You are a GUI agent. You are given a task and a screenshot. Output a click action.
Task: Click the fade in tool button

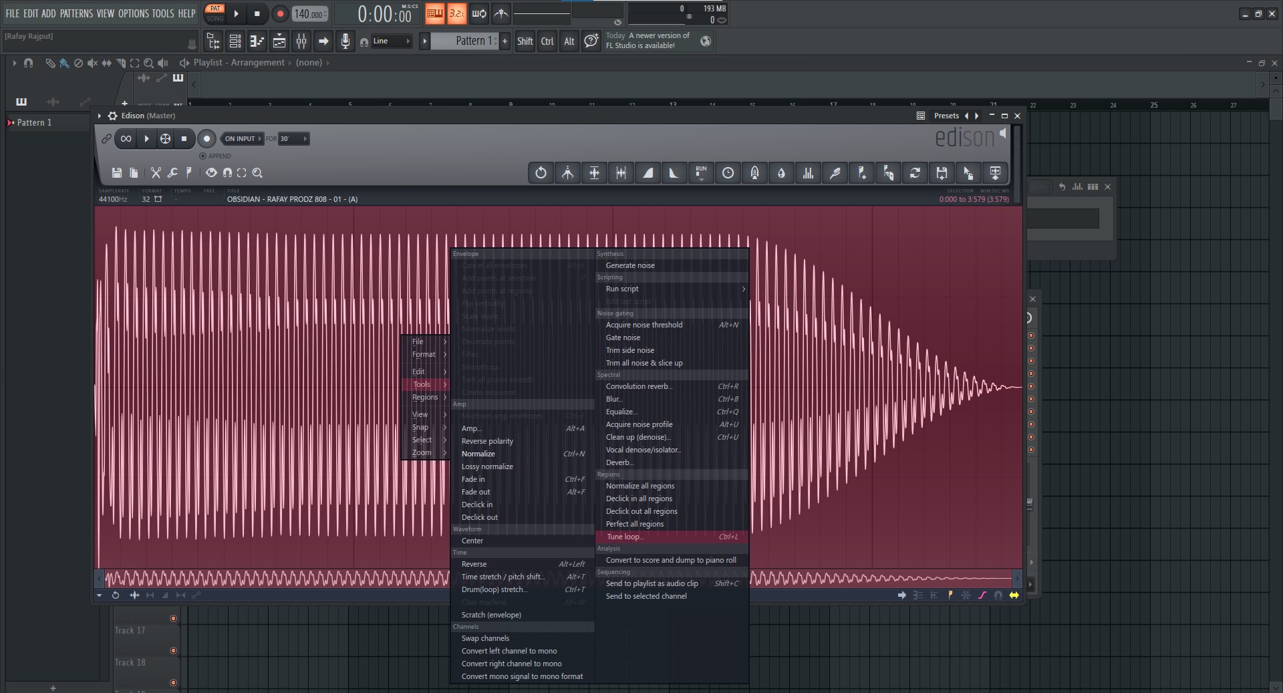click(648, 173)
